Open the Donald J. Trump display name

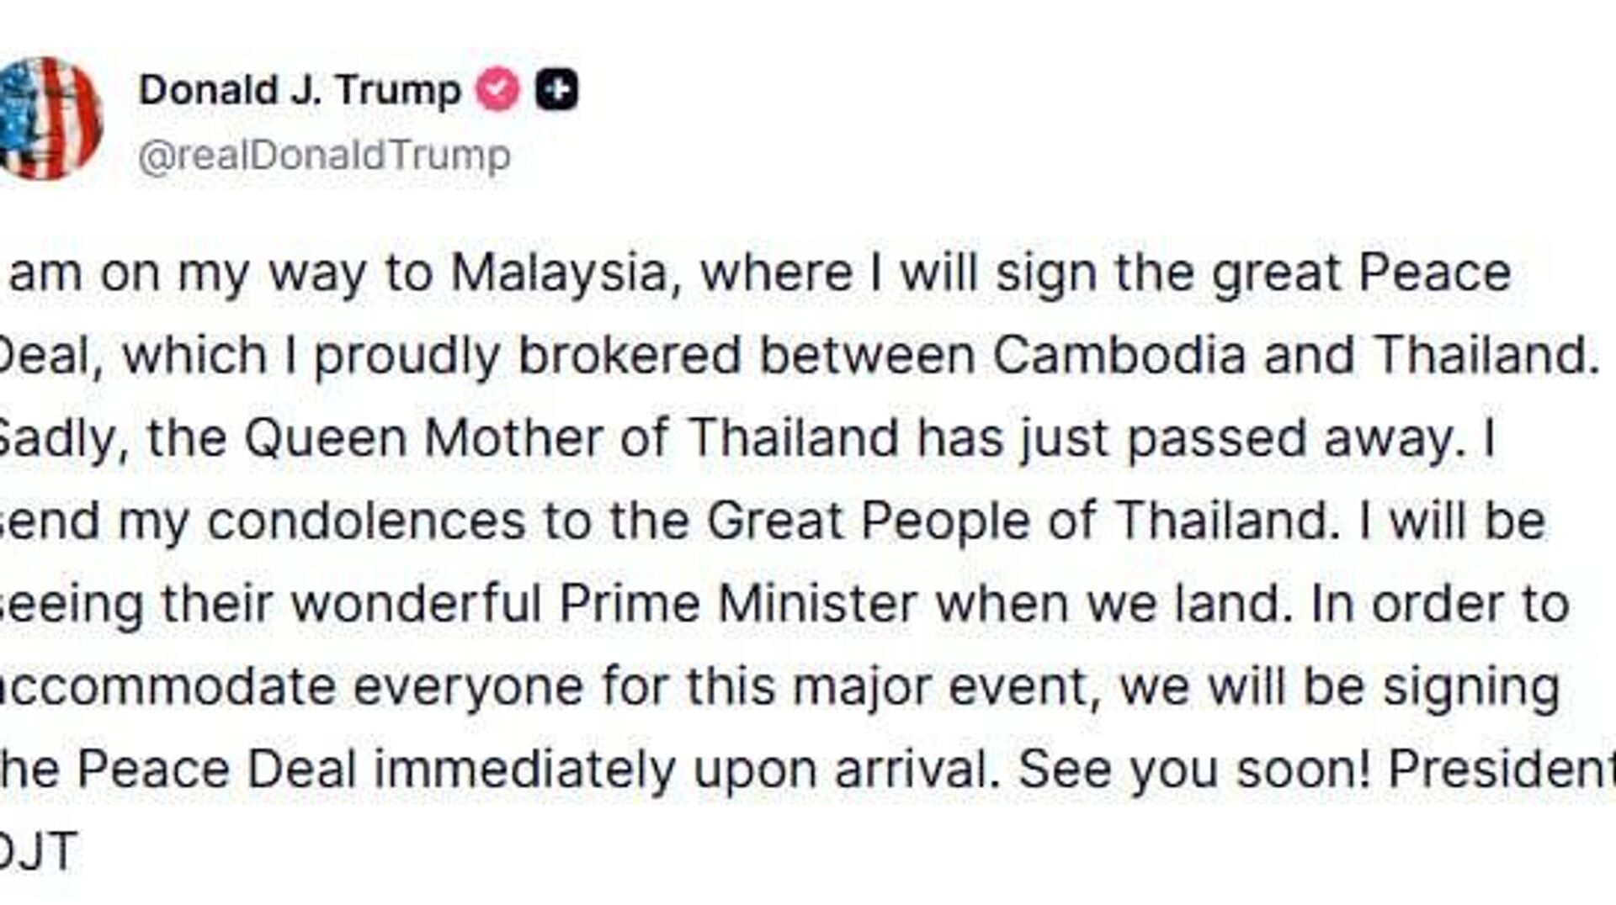[300, 89]
